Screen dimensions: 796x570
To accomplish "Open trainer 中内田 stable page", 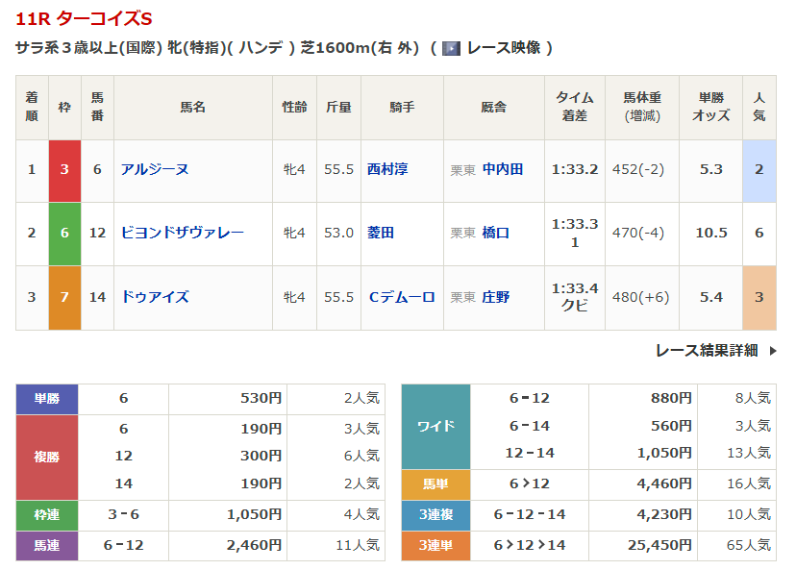I will [x=503, y=169].
